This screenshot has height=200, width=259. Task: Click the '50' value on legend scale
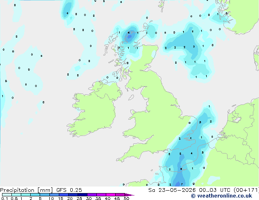click(x=126, y=198)
